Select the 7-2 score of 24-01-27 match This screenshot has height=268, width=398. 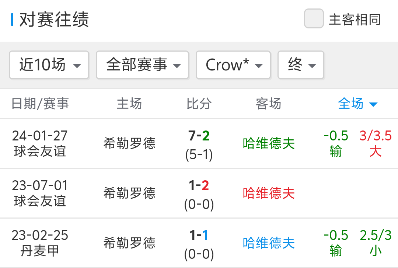point(199,136)
